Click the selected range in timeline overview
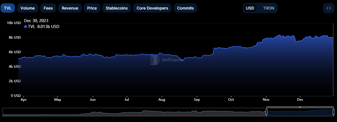Screen dimensions: 337x122 coord(300,112)
